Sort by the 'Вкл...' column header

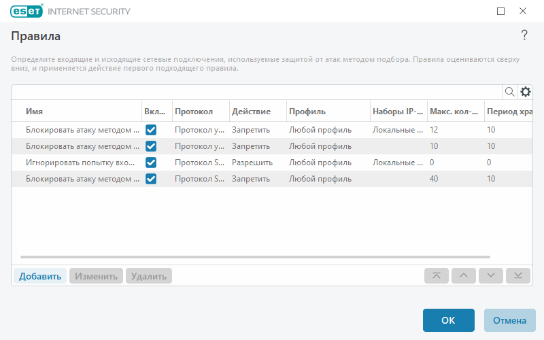tap(155, 112)
